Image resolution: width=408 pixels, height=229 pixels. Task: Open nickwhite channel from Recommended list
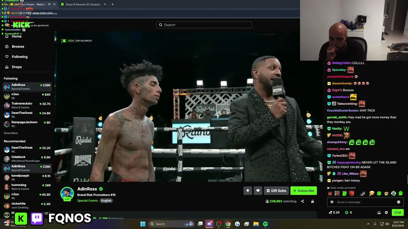click(27, 205)
